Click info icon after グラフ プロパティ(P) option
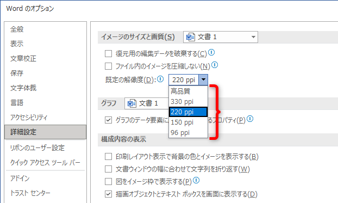The width and height of the screenshot is (338, 203). pyautogui.click(x=250, y=119)
